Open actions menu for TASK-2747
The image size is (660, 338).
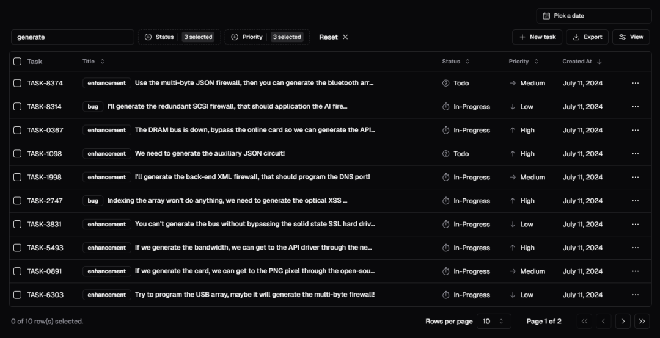pos(635,201)
